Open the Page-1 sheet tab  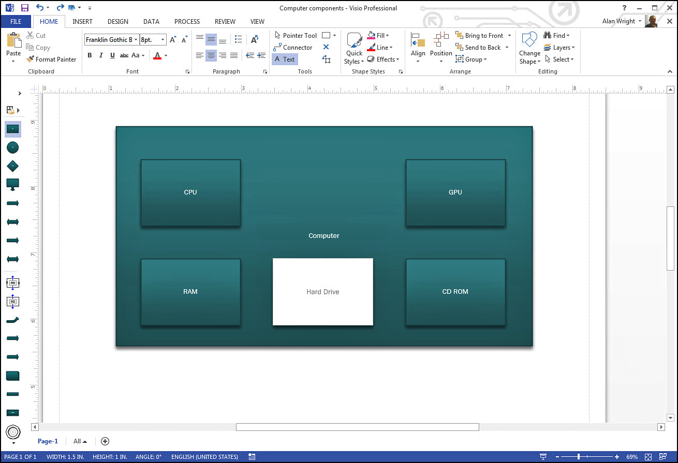coord(48,441)
